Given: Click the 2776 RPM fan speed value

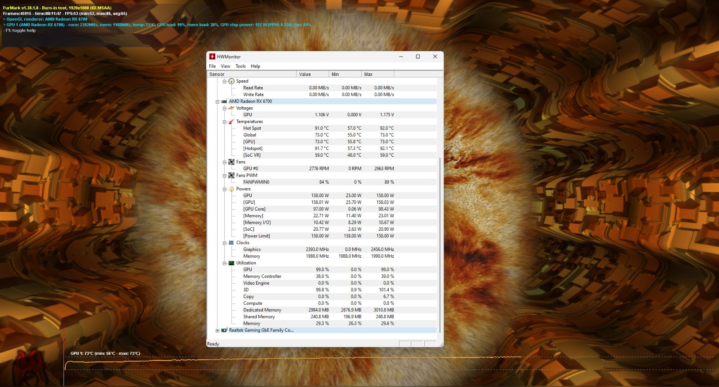Looking at the screenshot, I should click(319, 169).
